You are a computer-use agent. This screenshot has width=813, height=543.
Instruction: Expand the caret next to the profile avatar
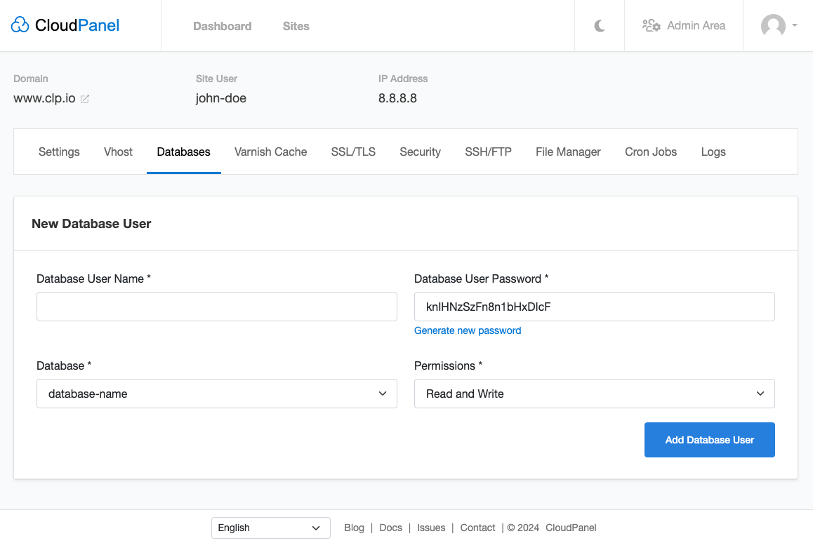[x=793, y=26]
